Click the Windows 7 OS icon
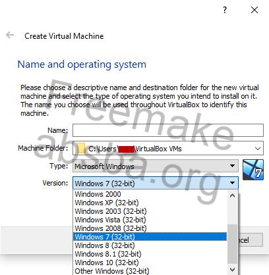The width and height of the screenshot is (269, 275). tap(253, 170)
